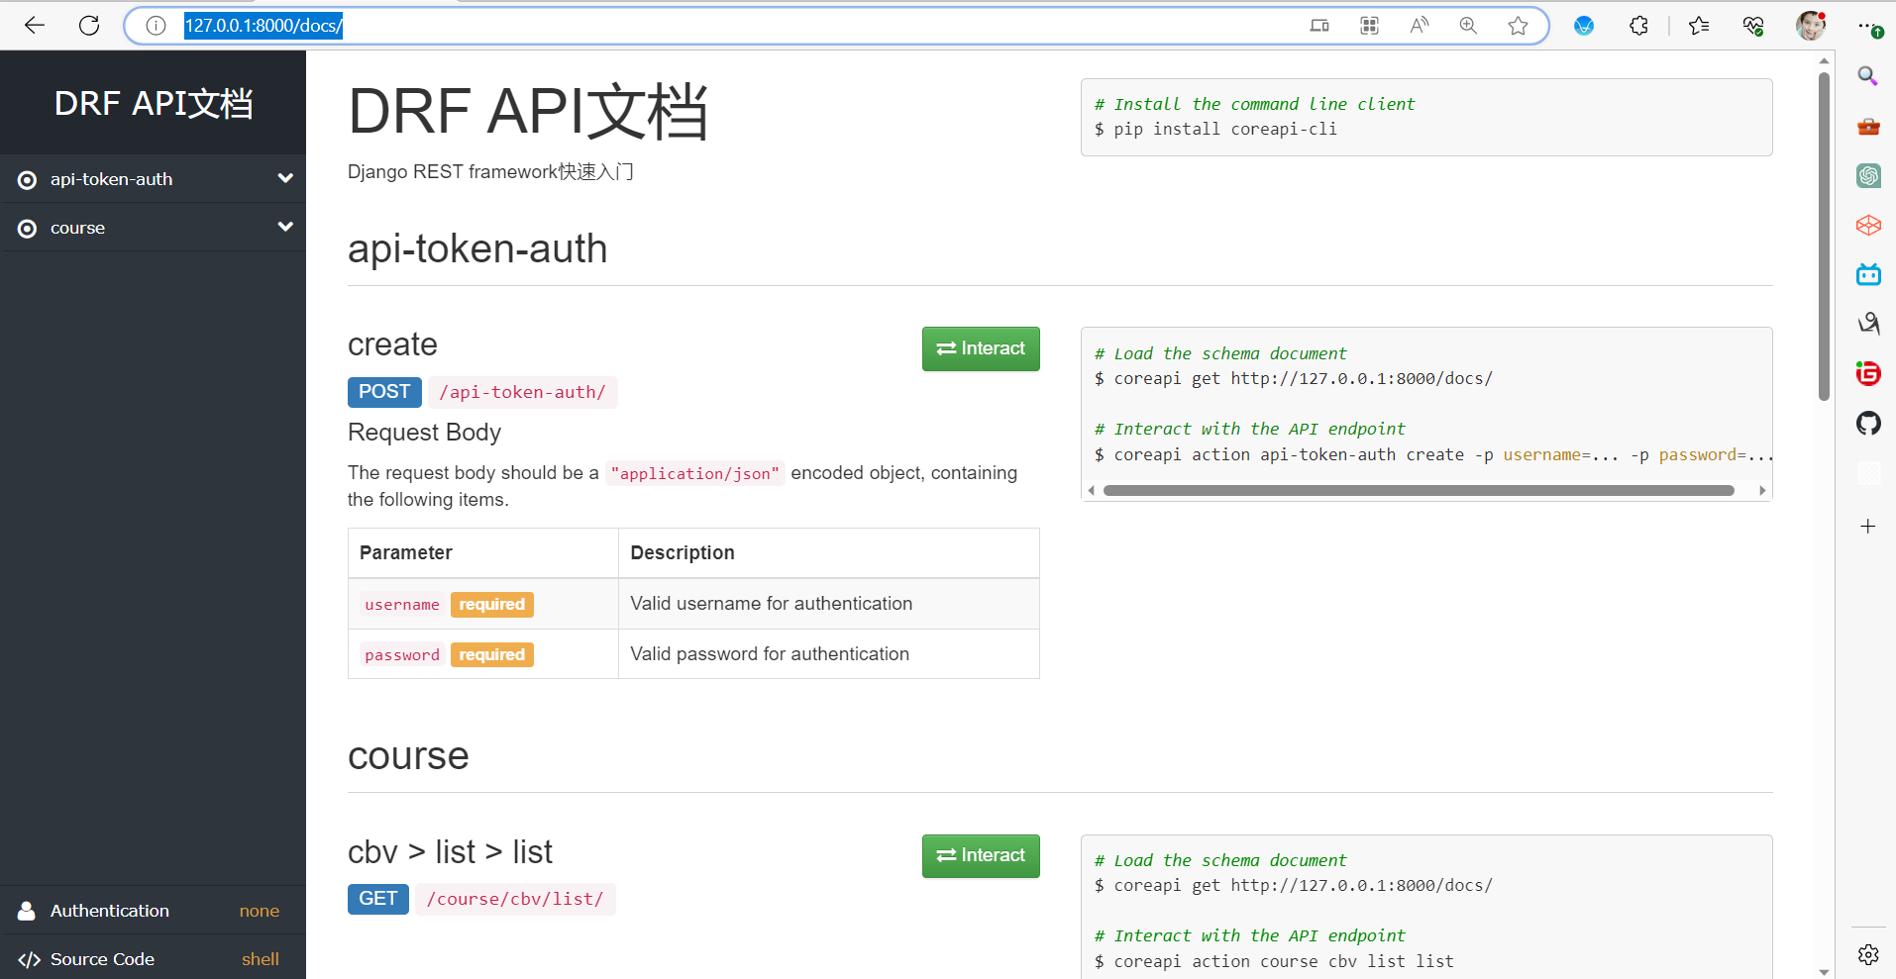Image resolution: width=1896 pixels, height=979 pixels.
Task: Open the browser Settings and more menu
Action: click(x=1868, y=26)
